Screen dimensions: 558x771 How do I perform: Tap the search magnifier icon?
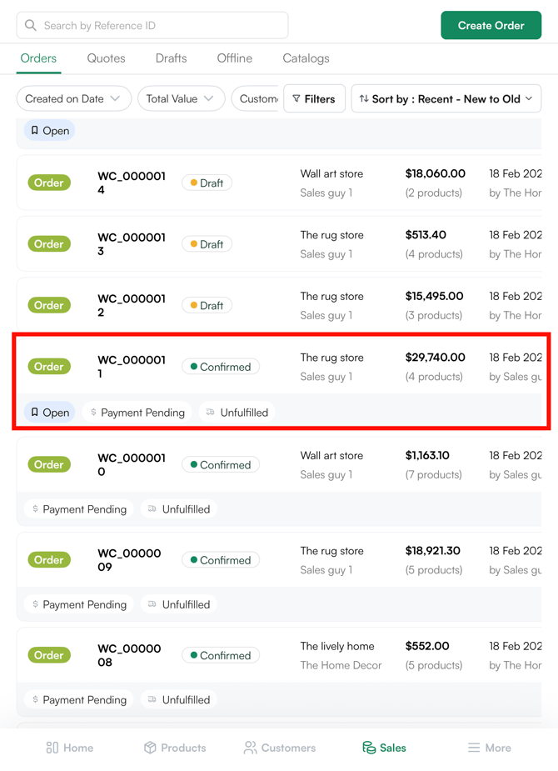[x=30, y=26]
